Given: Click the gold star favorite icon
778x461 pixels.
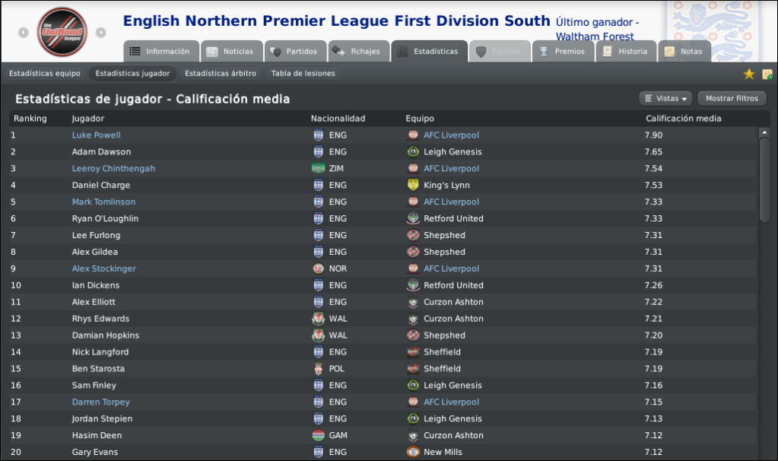Looking at the screenshot, I should (749, 75).
